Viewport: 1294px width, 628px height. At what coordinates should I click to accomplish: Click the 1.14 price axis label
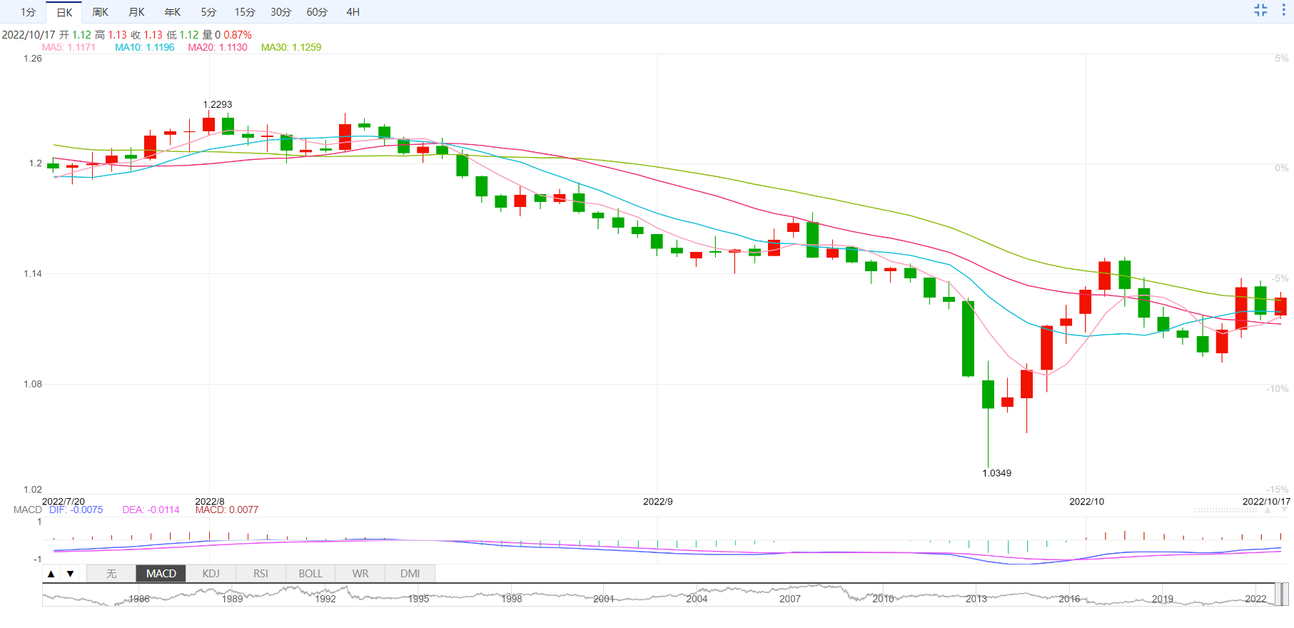coord(33,273)
